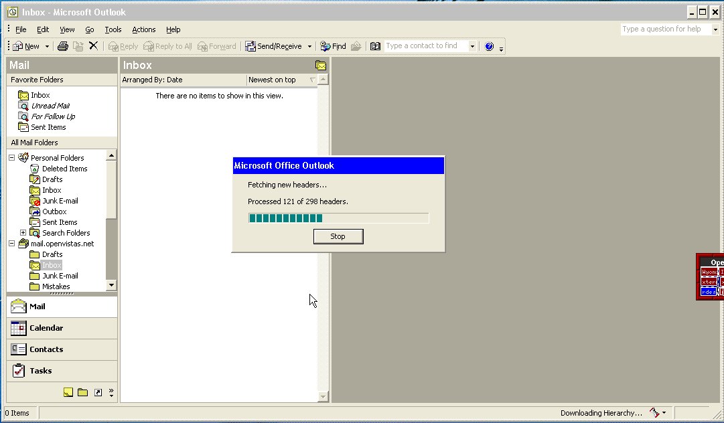Open the contact search dropdown arrow
This screenshot has width=724, height=423.
pos(472,46)
